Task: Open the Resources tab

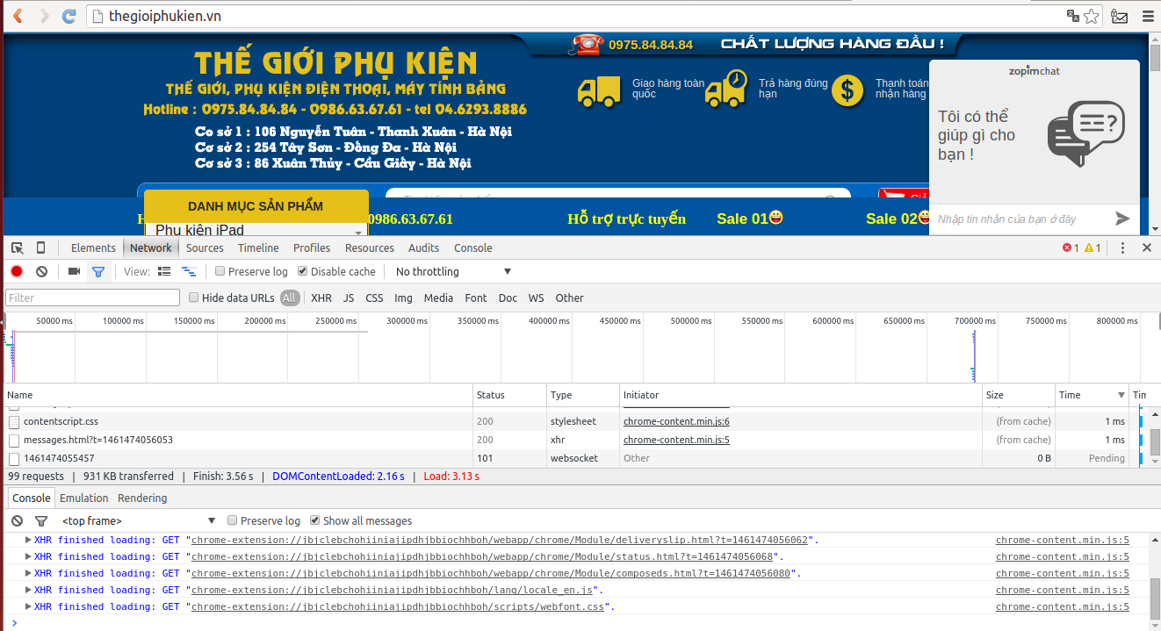Action: pyautogui.click(x=370, y=247)
